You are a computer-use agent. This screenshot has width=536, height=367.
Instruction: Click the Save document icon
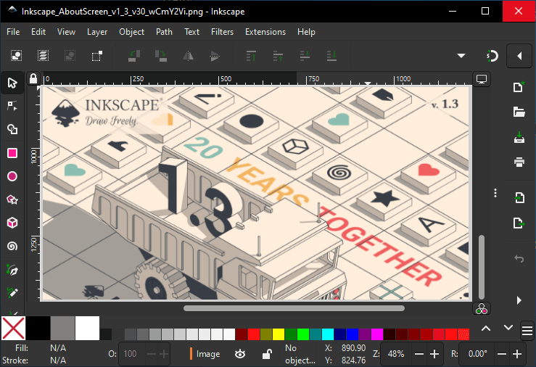[x=519, y=137]
